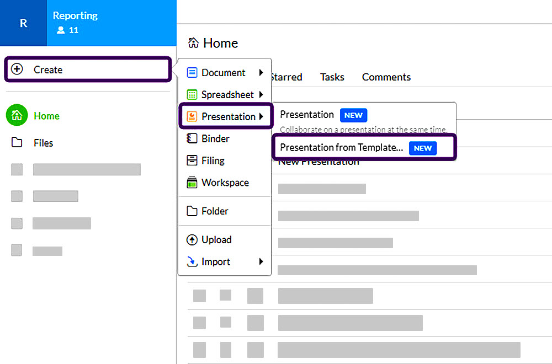This screenshot has height=364, width=552.
Task: Expand the Document submenu arrow
Action: 261,73
